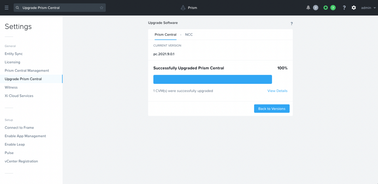This screenshot has height=184, width=378.
Task: Select vCenter Registration in sidebar
Action: click(21, 161)
